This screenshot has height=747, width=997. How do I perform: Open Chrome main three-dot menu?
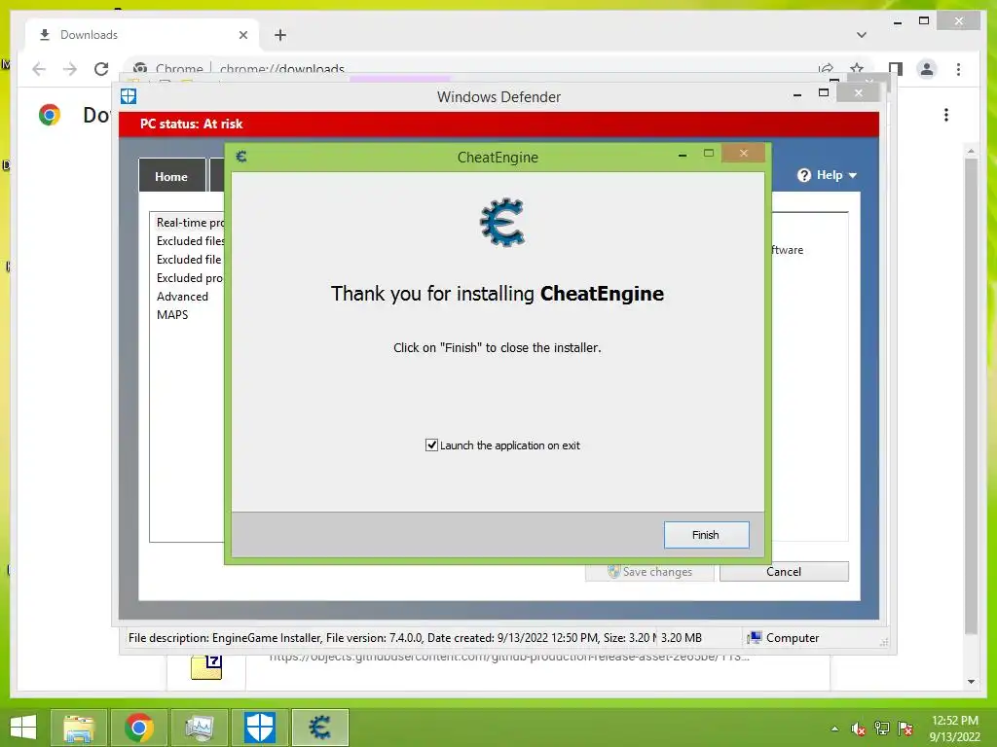pos(958,69)
